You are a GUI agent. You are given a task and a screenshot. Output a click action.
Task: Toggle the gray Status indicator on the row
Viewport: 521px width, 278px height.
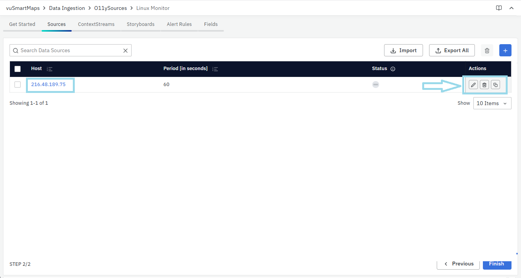click(x=375, y=84)
